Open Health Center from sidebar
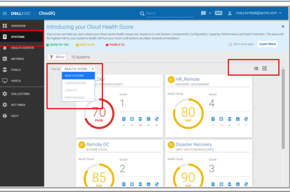The width and height of the screenshot is (290, 192). coord(22,48)
